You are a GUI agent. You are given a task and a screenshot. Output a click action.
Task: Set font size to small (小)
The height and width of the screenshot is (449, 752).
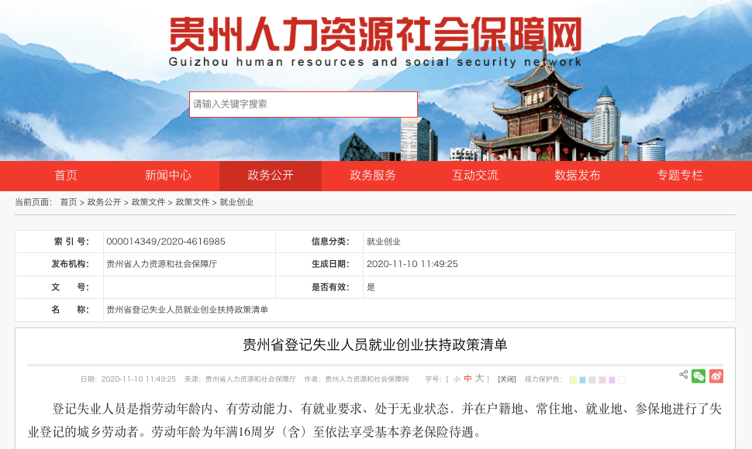(457, 379)
